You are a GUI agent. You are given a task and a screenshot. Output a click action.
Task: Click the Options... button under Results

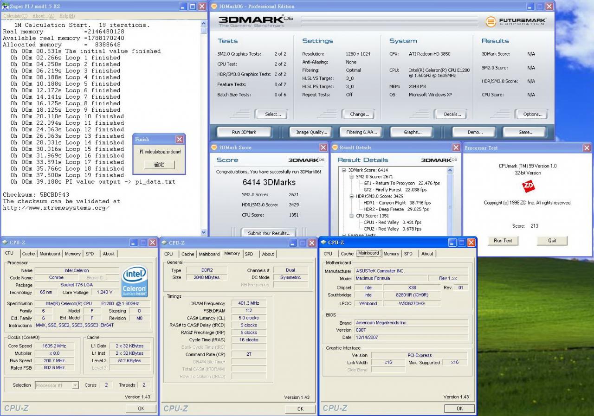532,114
